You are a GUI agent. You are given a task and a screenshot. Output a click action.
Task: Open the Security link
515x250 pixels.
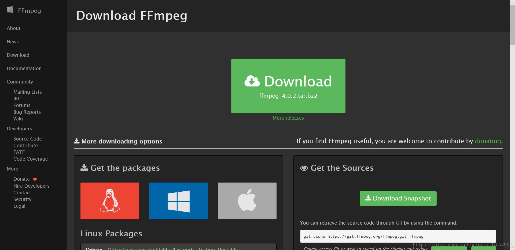pyautogui.click(x=22, y=199)
